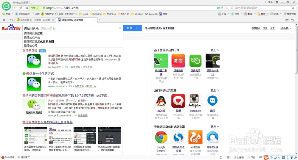Click the green padlock icon in address bar

tap(44, 8)
